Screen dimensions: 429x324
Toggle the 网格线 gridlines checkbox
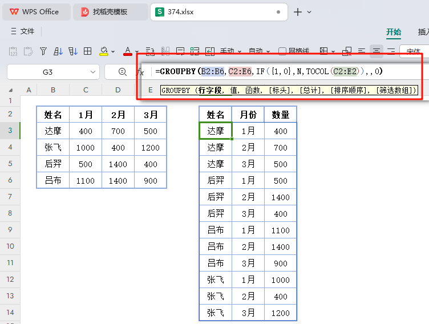click(x=282, y=51)
